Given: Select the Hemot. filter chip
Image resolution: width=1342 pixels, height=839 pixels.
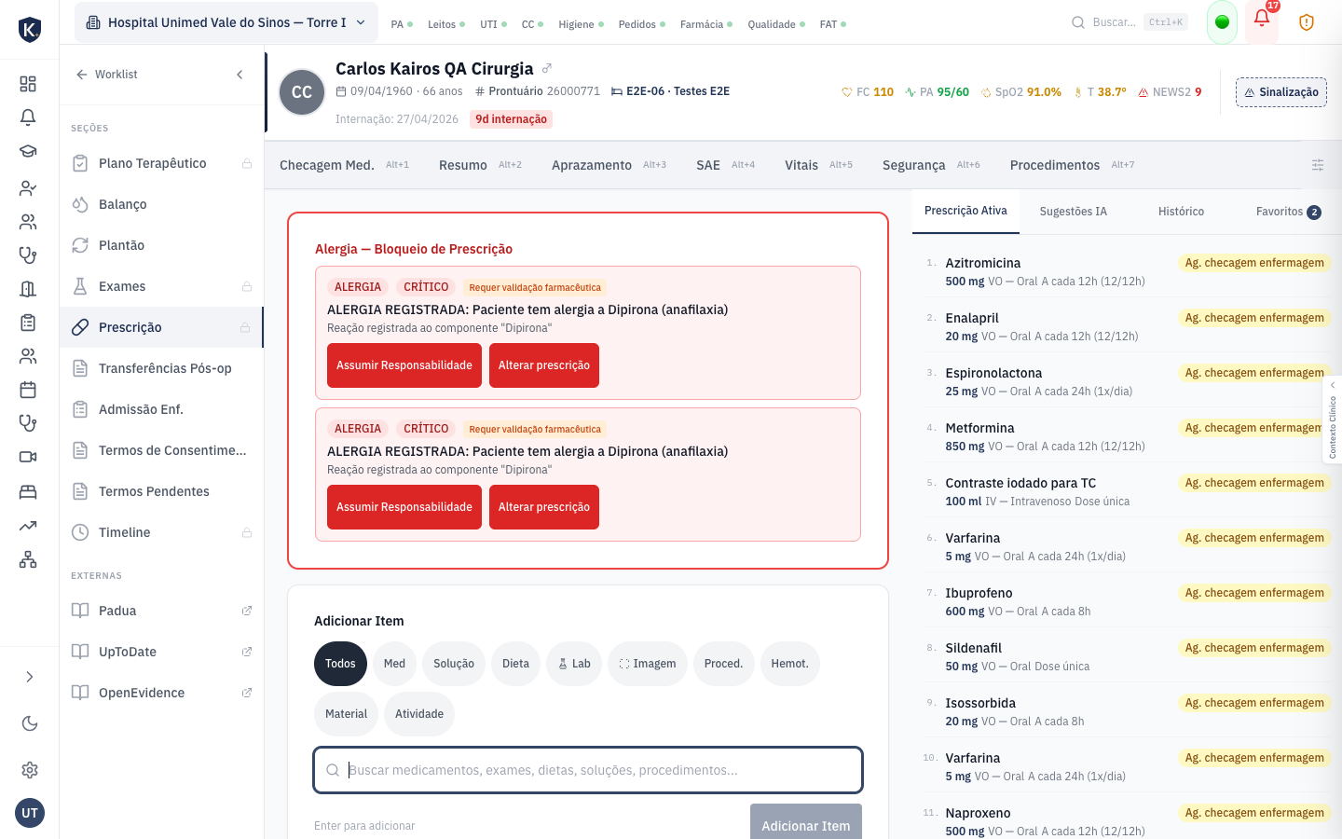Looking at the screenshot, I should [x=790, y=664].
